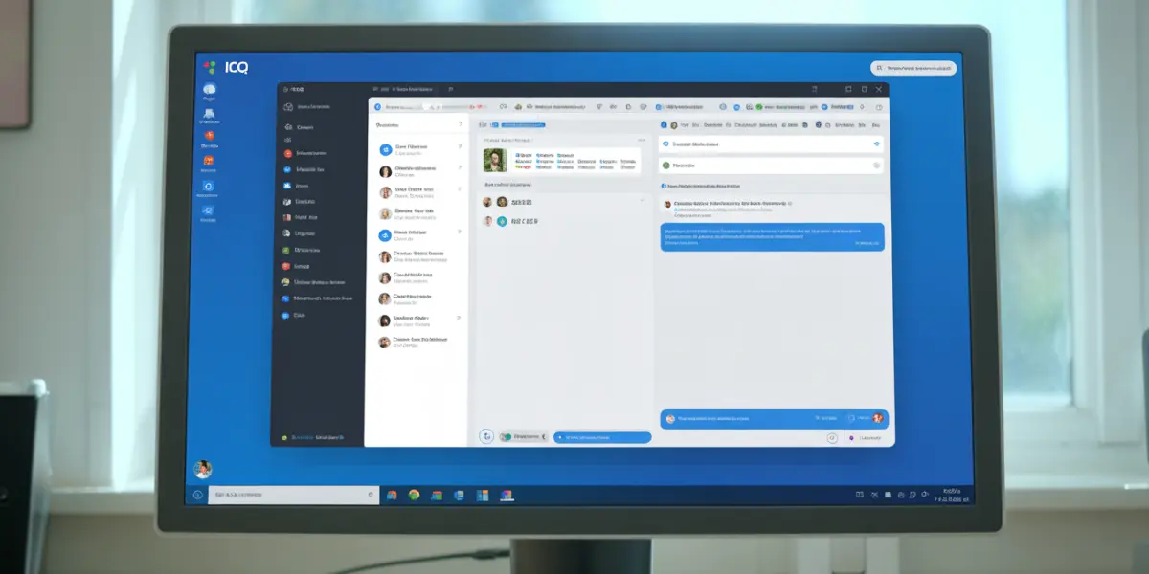Expand the chevron beside the participant avatars row
Screen dimensions: 1149x574
coord(642,202)
